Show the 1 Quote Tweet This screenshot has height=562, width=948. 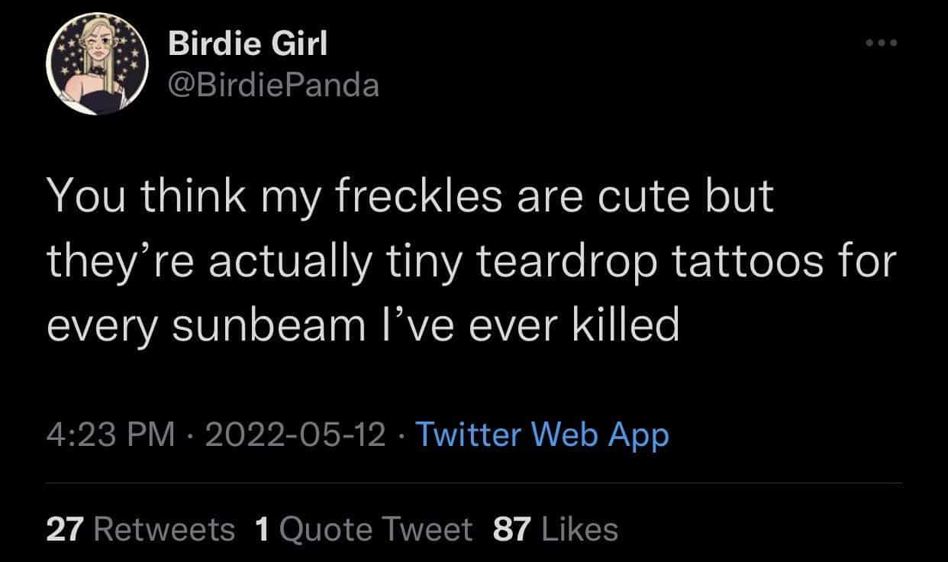[364, 528]
